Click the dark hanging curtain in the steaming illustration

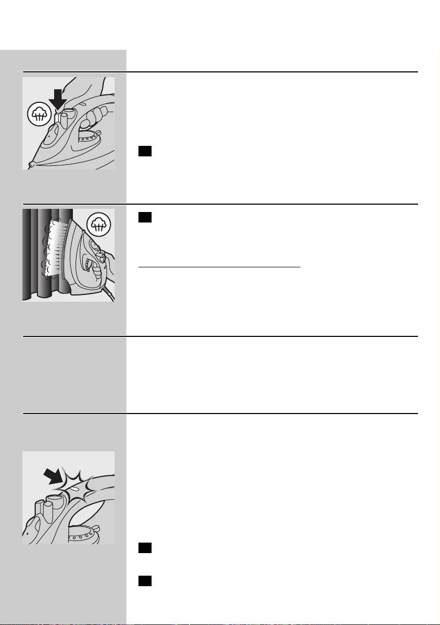point(44,255)
